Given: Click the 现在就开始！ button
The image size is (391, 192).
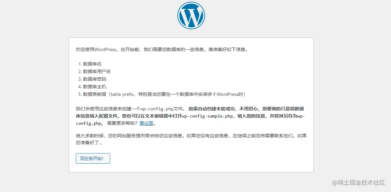Looking at the screenshot, I should pyautogui.click(x=93, y=158).
